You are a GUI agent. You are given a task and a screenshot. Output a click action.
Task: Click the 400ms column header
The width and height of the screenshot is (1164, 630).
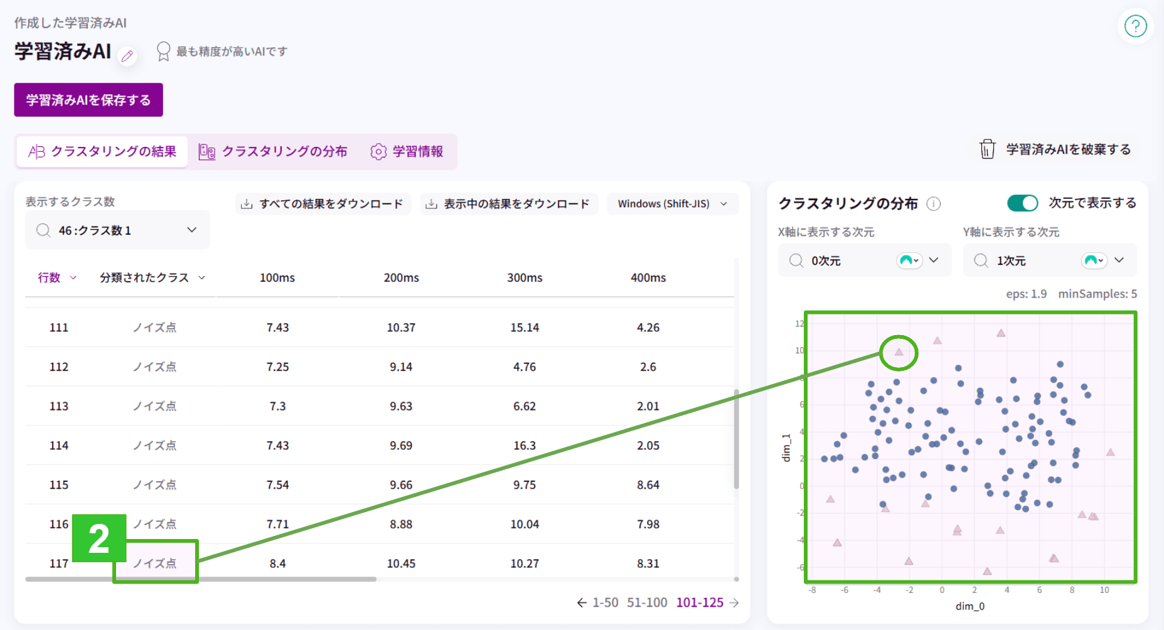[x=648, y=277]
